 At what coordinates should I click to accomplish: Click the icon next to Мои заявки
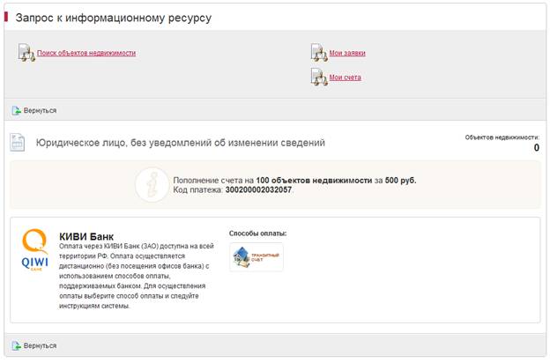(x=319, y=53)
